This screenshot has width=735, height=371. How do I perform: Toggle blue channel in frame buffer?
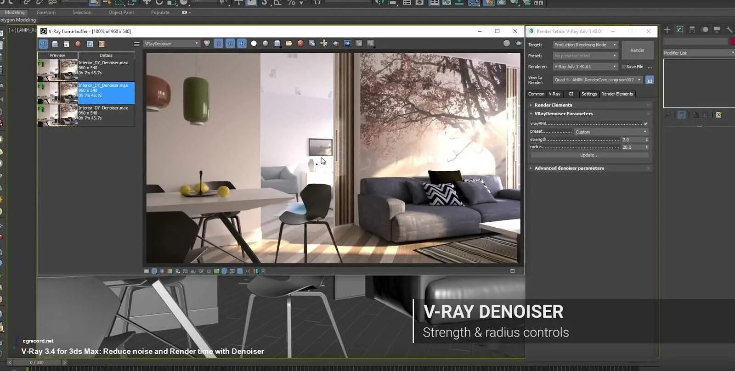click(x=242, y=43)
